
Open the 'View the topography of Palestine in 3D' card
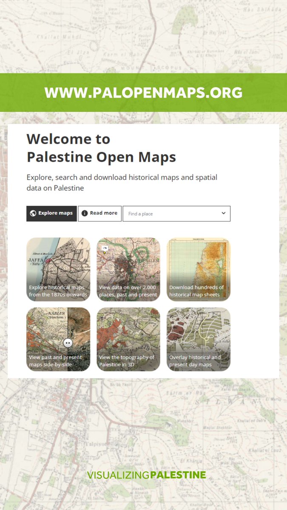coord(128,340)
